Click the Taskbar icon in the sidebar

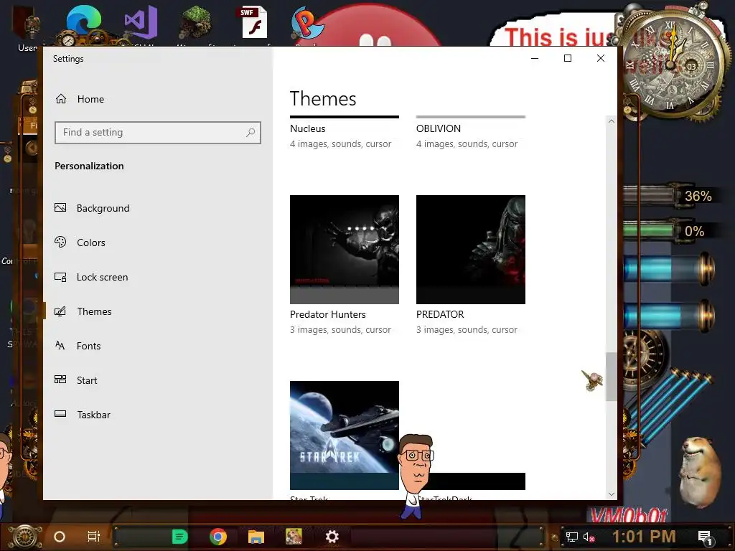pyautogui.click(x=60, y=414)
